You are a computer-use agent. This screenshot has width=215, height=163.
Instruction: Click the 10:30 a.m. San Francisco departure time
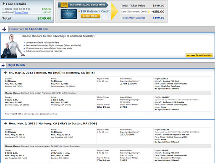click(11, 100)
